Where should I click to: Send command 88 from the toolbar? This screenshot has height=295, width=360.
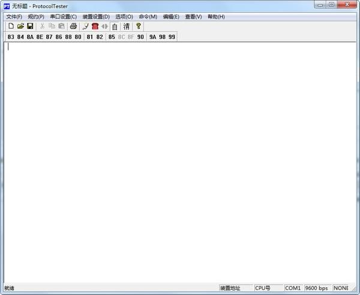tap(68, 37)
